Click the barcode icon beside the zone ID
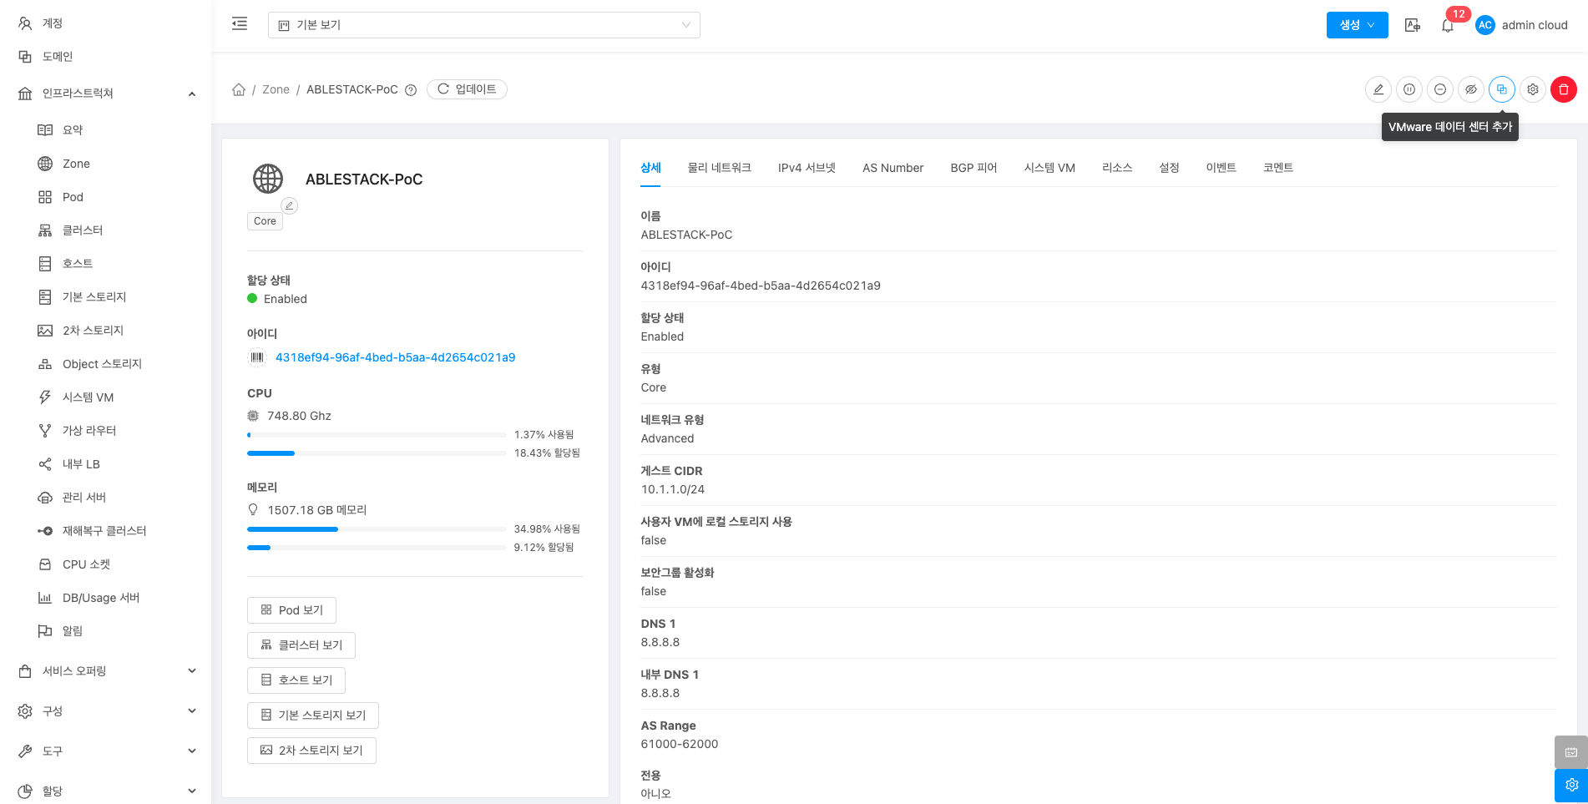 pyautogui.click(x=257, y=357)
